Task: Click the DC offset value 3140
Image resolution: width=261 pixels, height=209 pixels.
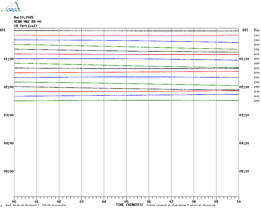Action: [x=257, y=92]
